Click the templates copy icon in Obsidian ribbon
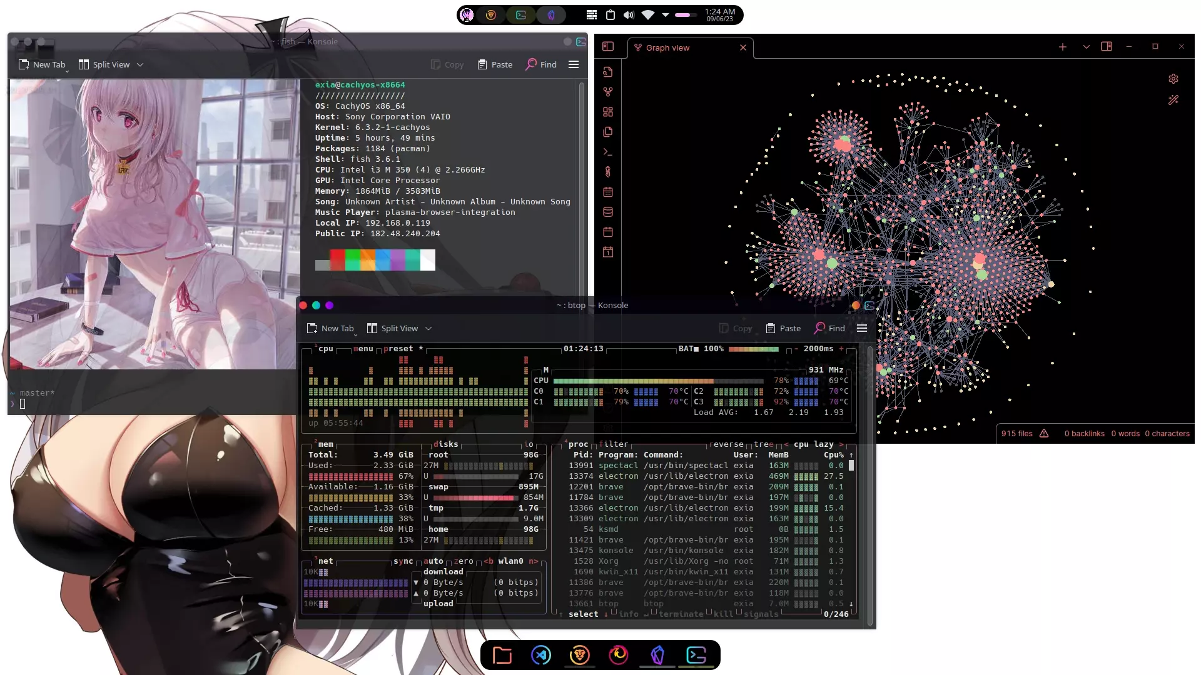Image resolution: width=1201 pixels, height=675 pixels. [x=607, y=132]
